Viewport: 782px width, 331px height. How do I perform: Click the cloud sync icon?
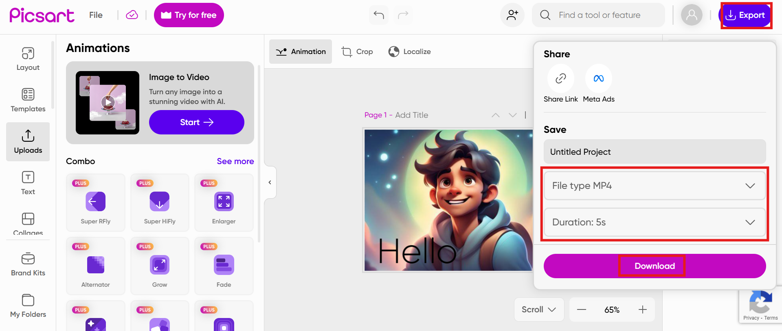(x=132, y=15)
